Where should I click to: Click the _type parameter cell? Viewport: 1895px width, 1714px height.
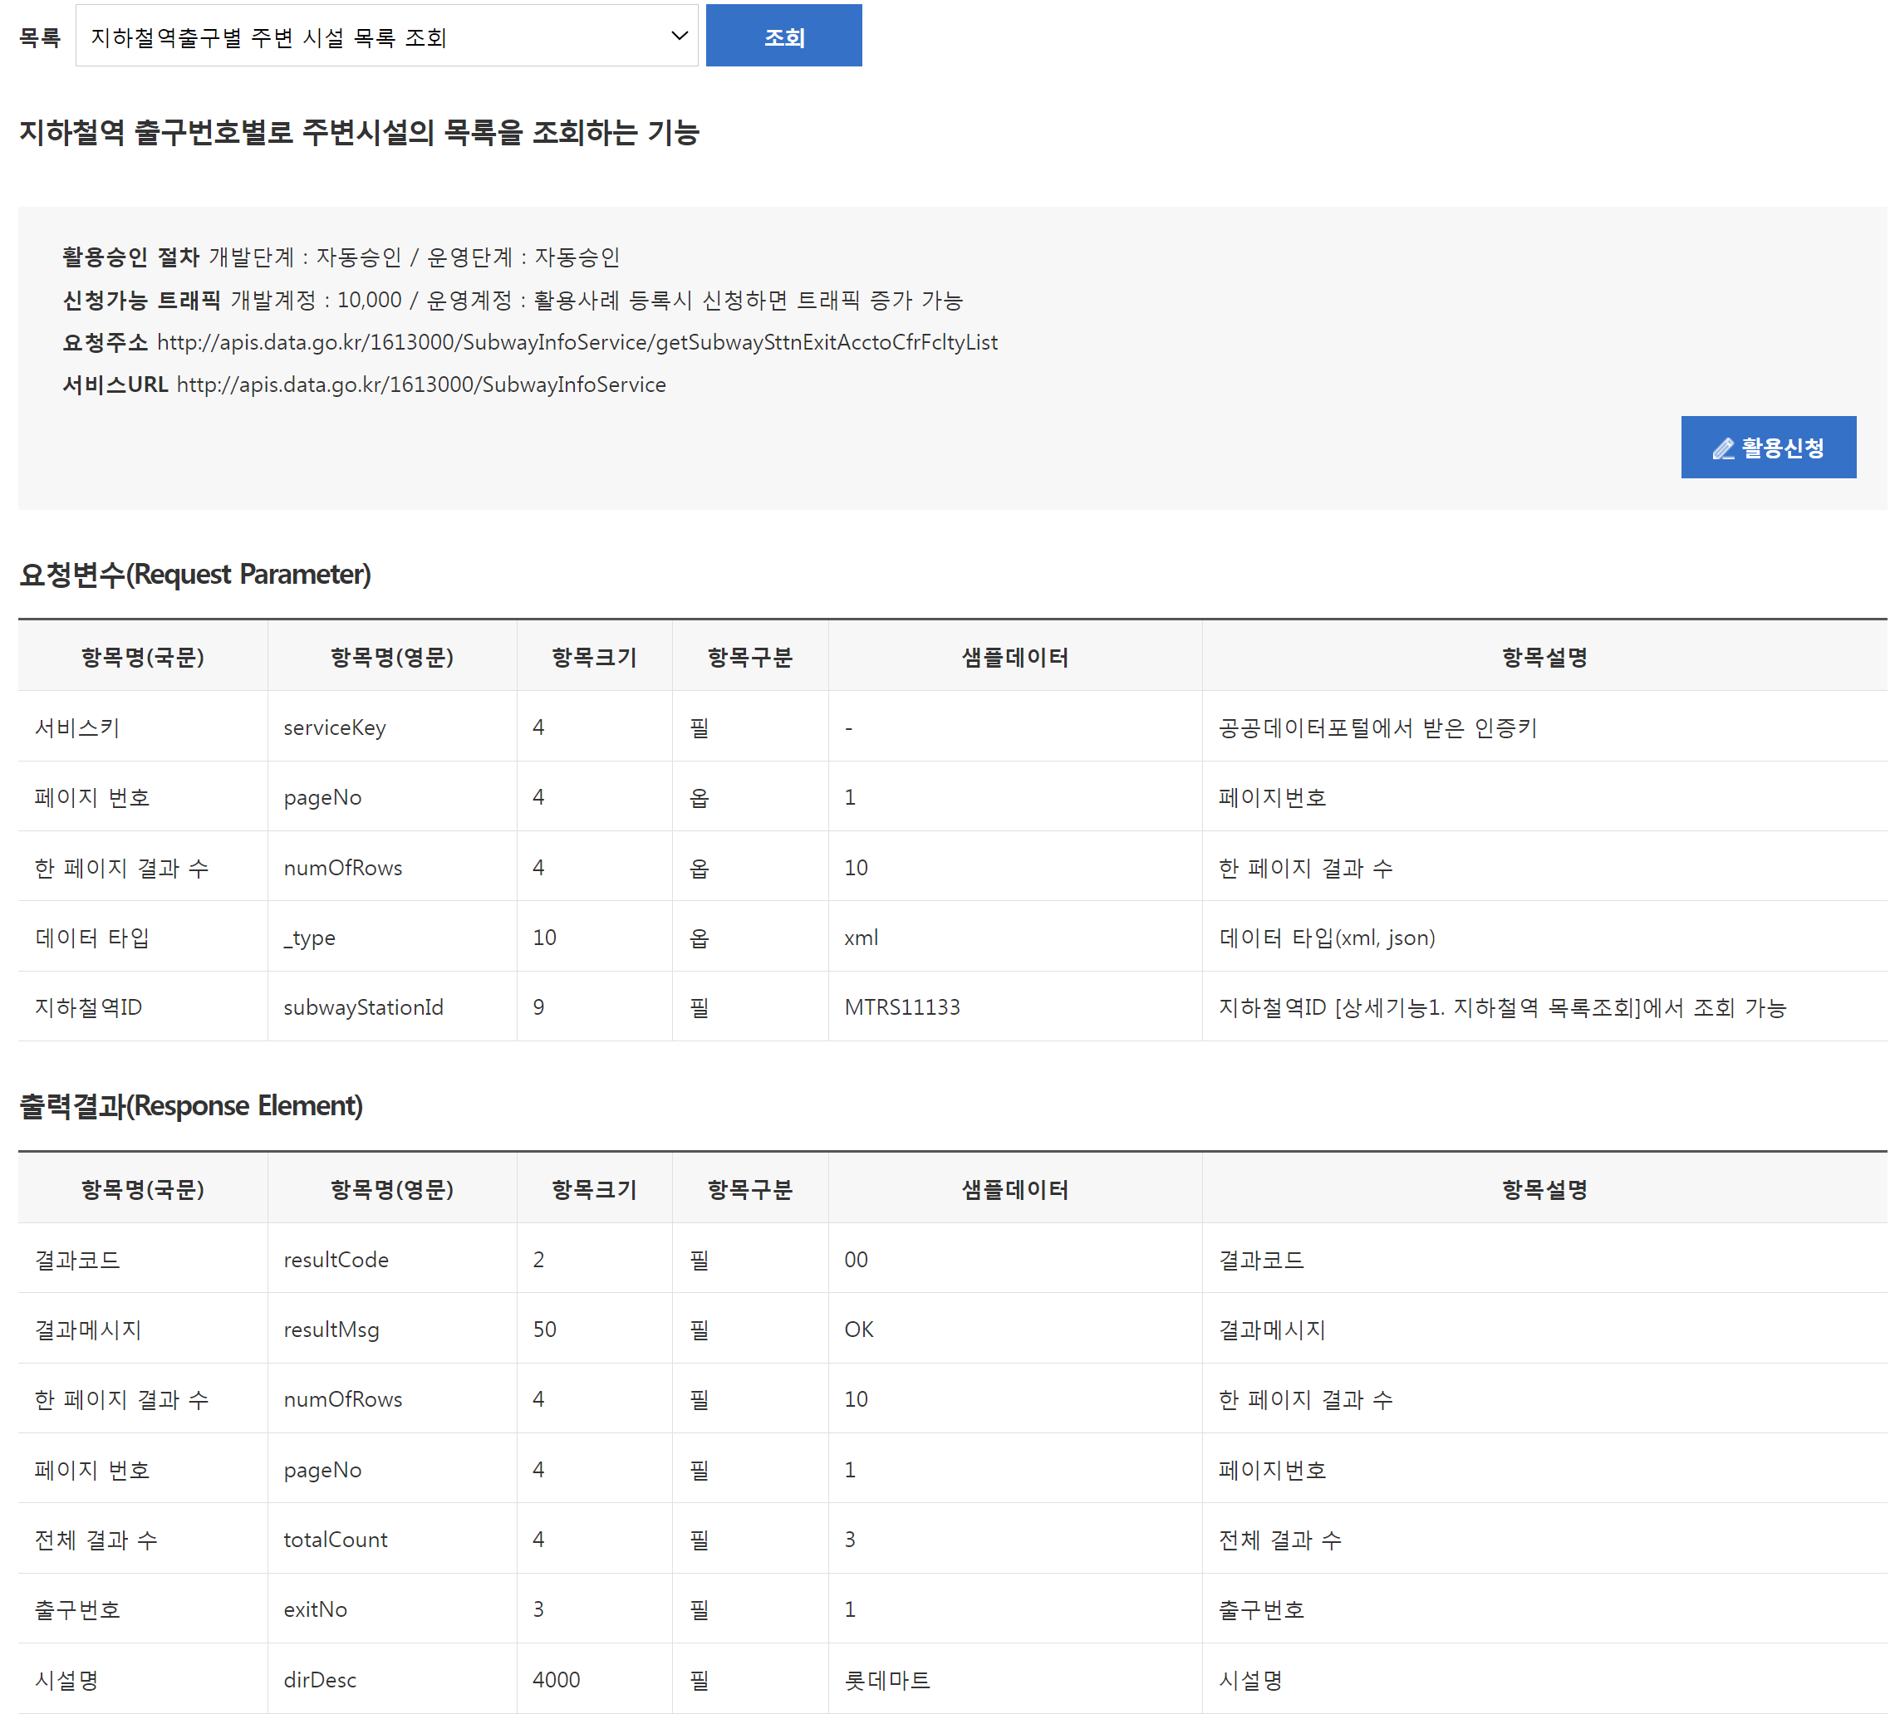coord(309,938)
